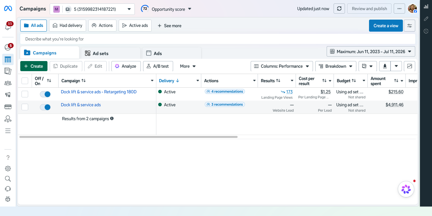This screenshot has width=432, height=216.
Task: Select the Had delivery view tab
Action: coord(67,26)
